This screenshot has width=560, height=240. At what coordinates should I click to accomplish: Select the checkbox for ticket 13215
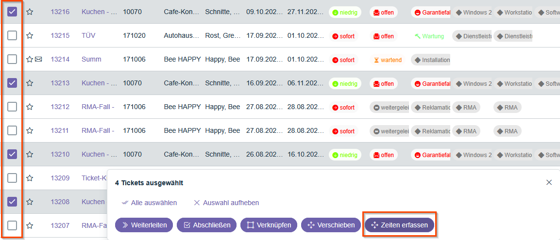[12, 35]
